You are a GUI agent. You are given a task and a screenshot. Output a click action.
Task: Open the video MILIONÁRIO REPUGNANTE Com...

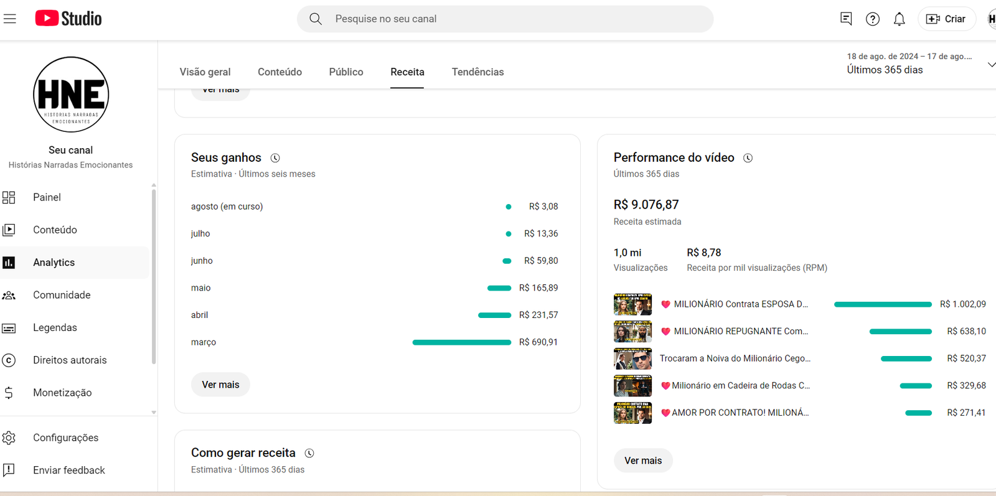[x=735, y=331]
